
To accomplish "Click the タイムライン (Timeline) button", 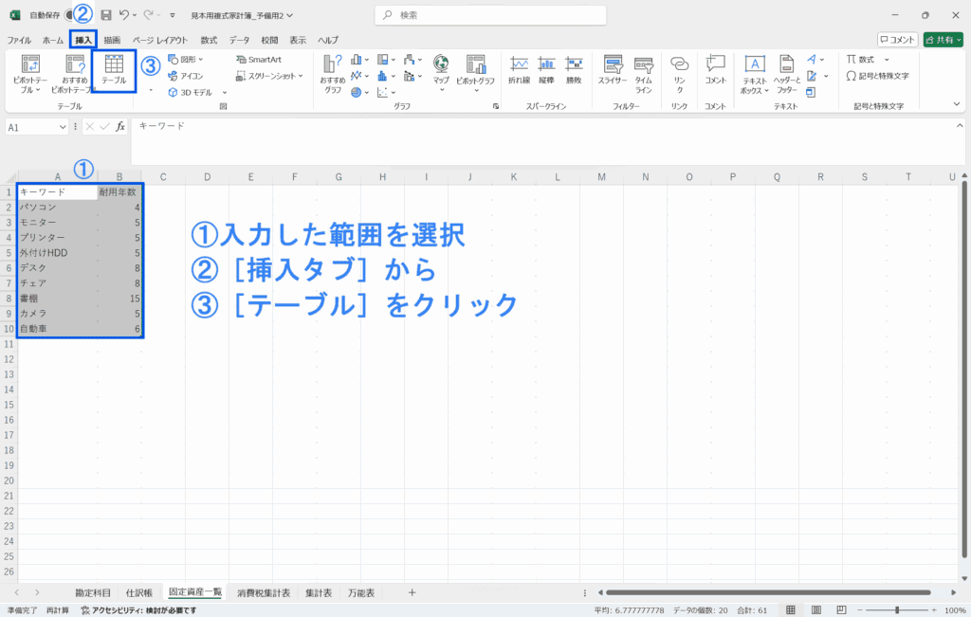I will tap(644, 74).
